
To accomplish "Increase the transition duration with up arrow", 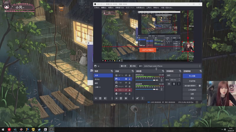I will 179,79.
